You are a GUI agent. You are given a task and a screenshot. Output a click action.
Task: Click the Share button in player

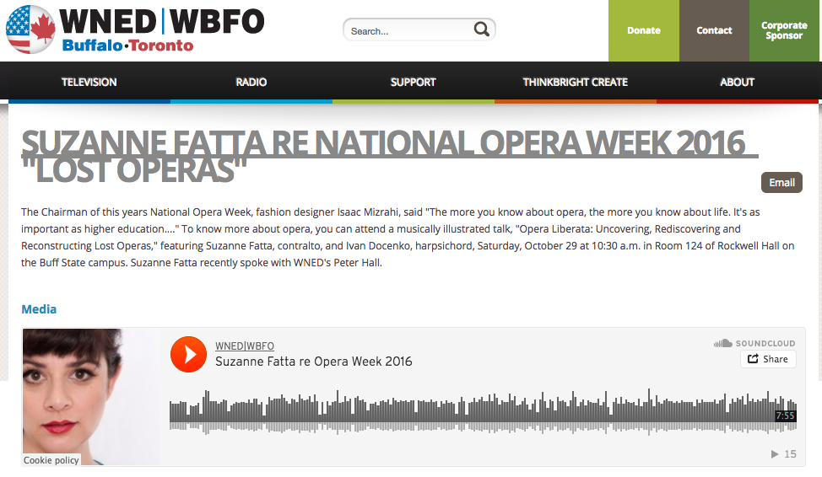(768, 359)
